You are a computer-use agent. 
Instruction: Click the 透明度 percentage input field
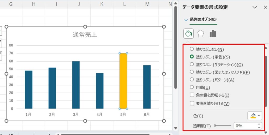(x=245, y=126)
